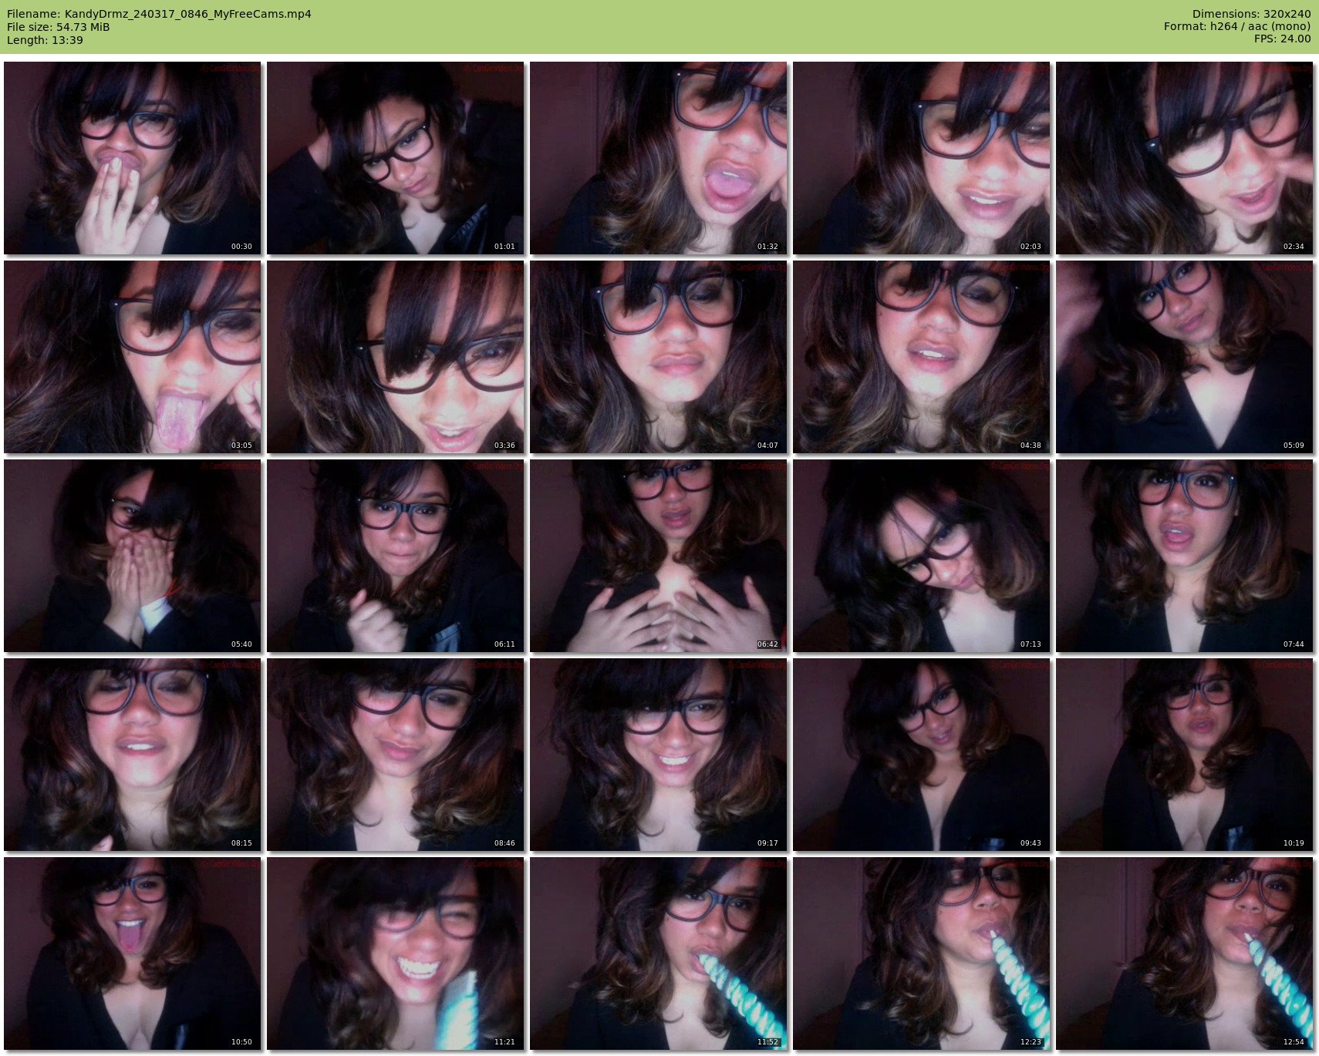Select the thumbnail marked 01:32
The height and width of the screenshot is (1056, 1319).
pyautogui.click(x=659, y=158)
